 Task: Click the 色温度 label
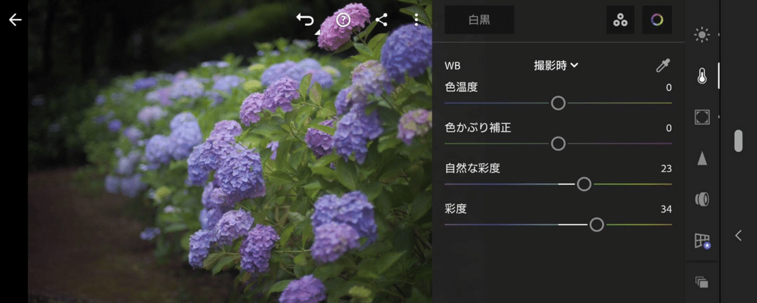pyautogui.click(x=461, y=88)
